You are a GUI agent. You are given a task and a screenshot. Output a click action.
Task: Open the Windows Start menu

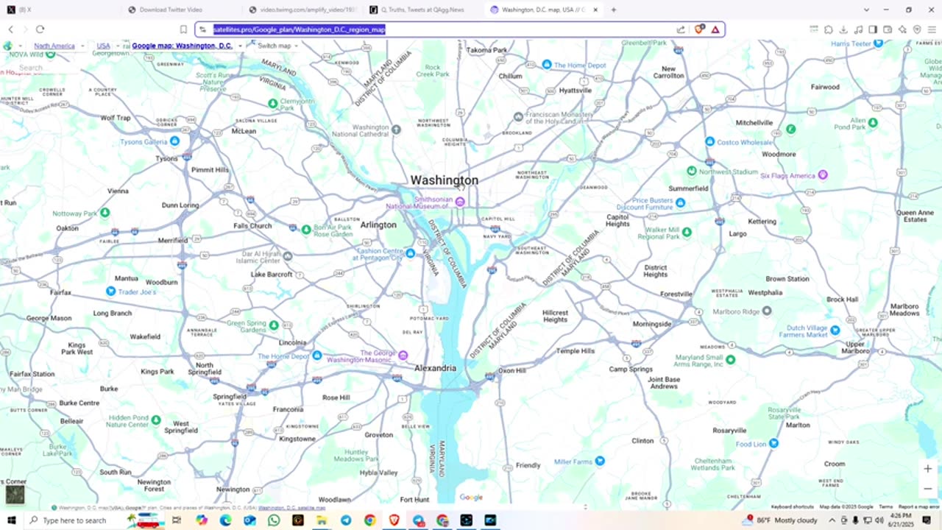point(11,520)
